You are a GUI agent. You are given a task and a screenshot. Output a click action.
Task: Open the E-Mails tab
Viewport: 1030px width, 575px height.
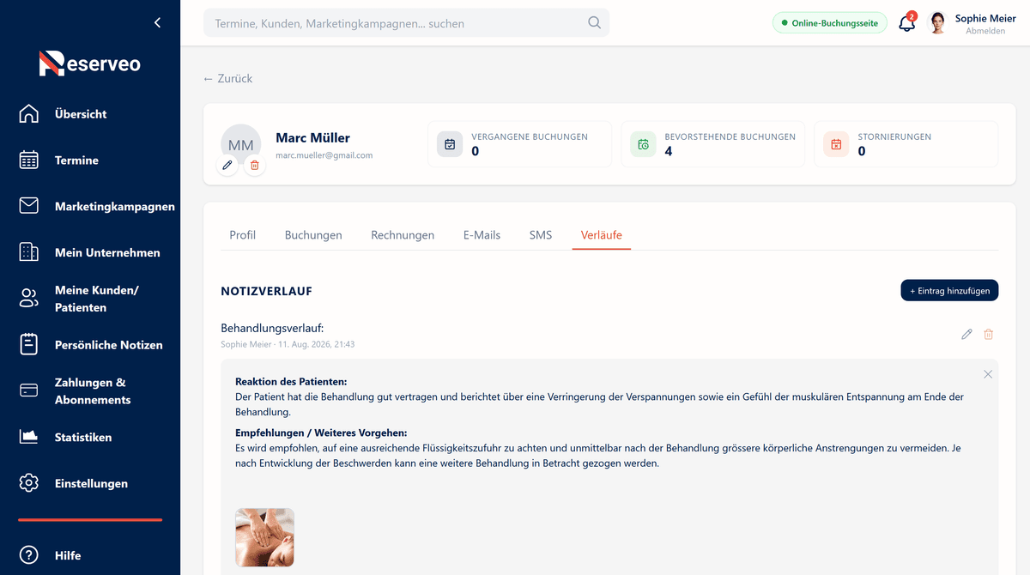[482, 235]
